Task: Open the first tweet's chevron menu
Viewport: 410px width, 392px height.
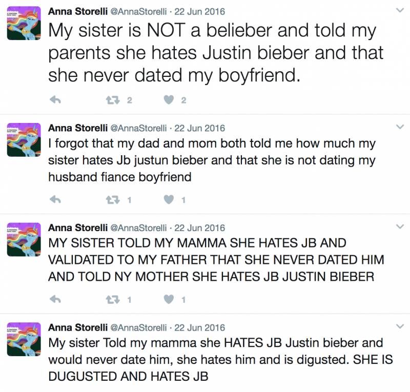Action: (x=400, y=10)
